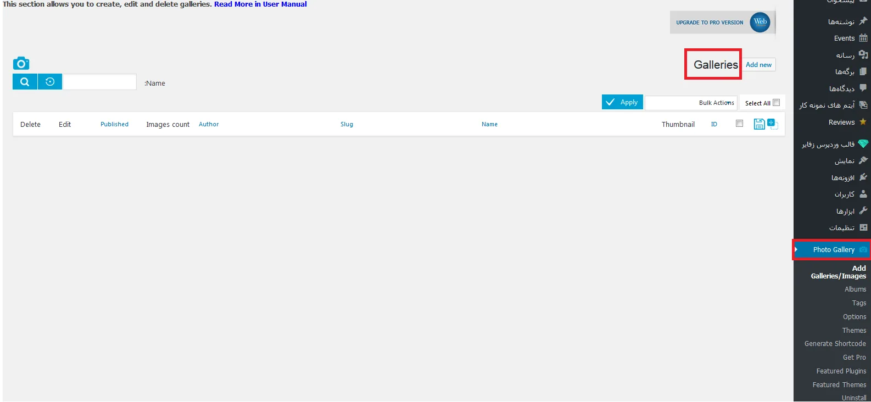This screenshot has height=402, width=871.
Task: Click the wrench icon beside ابزارها
Action: [863, 211]
